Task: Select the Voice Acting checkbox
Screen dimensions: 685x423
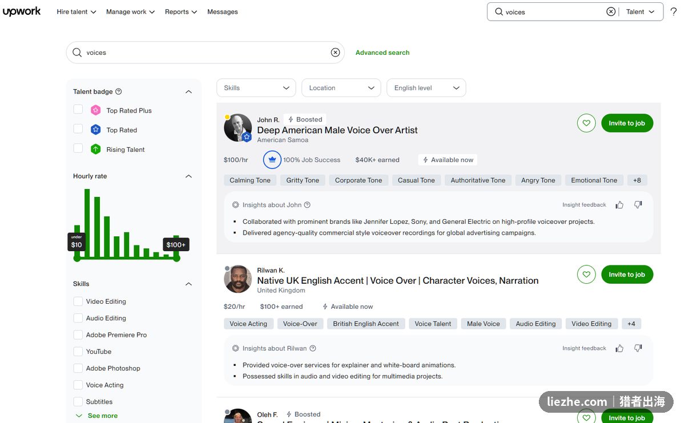Action: point(78,385)
